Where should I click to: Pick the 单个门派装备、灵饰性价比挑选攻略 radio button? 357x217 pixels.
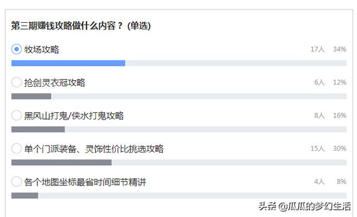coord(16,149)
